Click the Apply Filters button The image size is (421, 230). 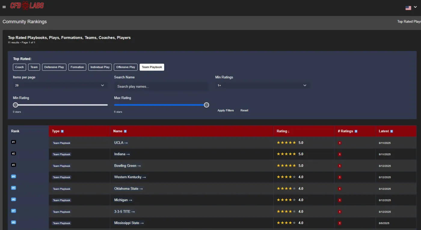tap(226, 110)
